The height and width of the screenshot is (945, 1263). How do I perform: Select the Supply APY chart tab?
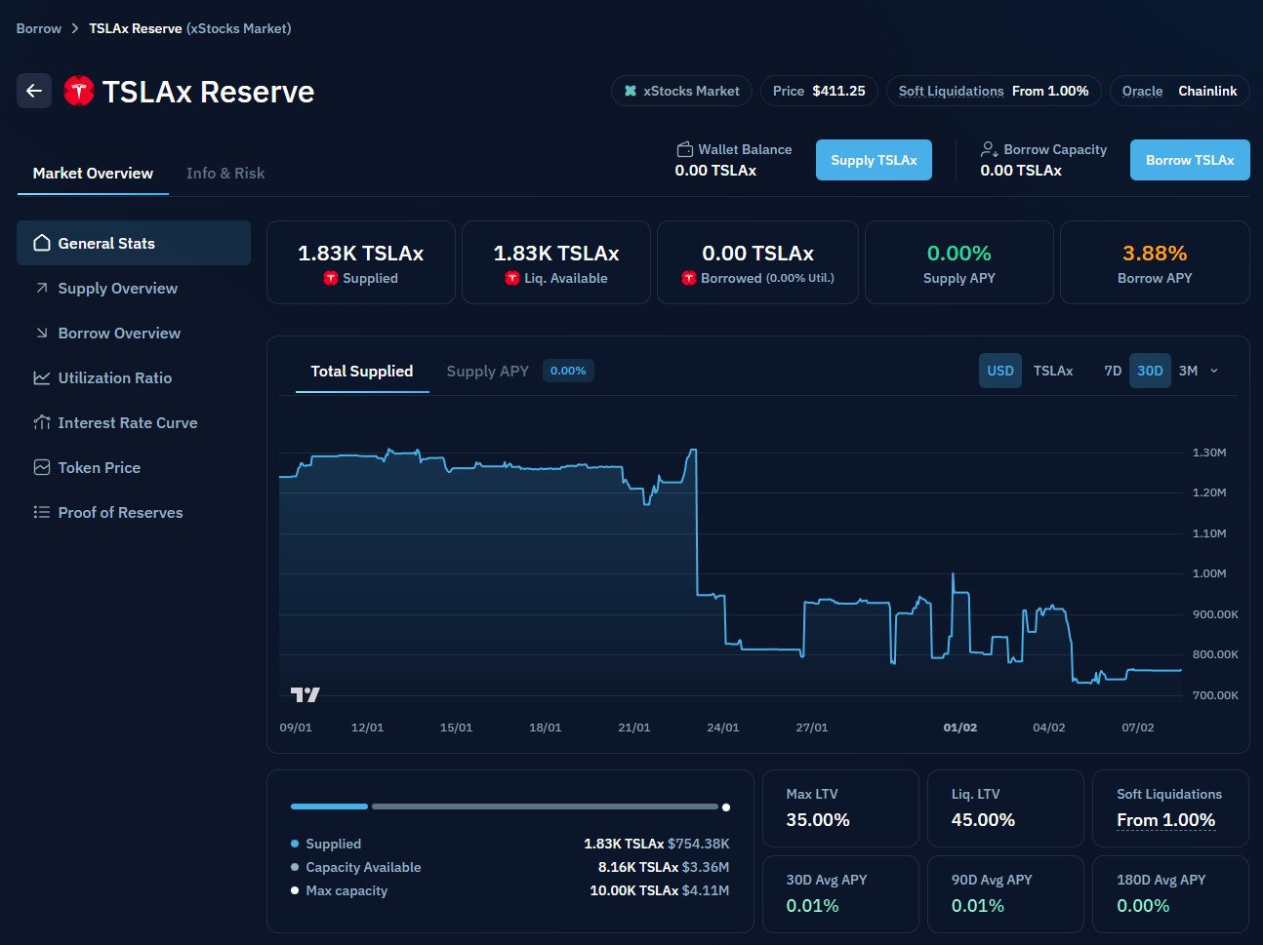tap(487, 371)
